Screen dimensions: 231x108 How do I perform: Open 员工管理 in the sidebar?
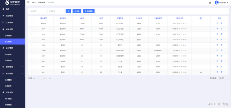coord(9,16)
